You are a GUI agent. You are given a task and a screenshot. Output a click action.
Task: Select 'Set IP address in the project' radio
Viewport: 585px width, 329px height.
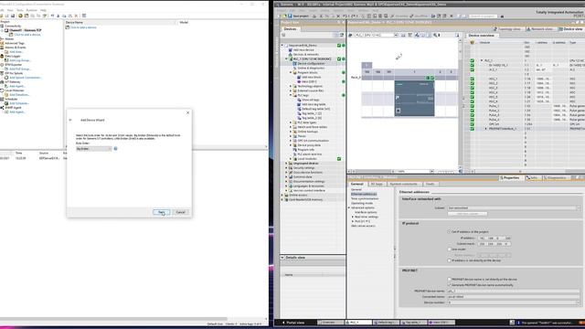point(449,231)
